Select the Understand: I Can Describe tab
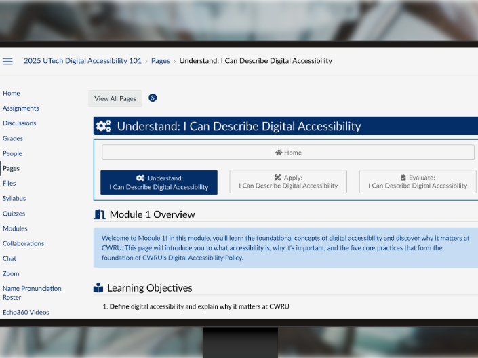The width and height of the screenshot is (478, 358). coord(159,182)
